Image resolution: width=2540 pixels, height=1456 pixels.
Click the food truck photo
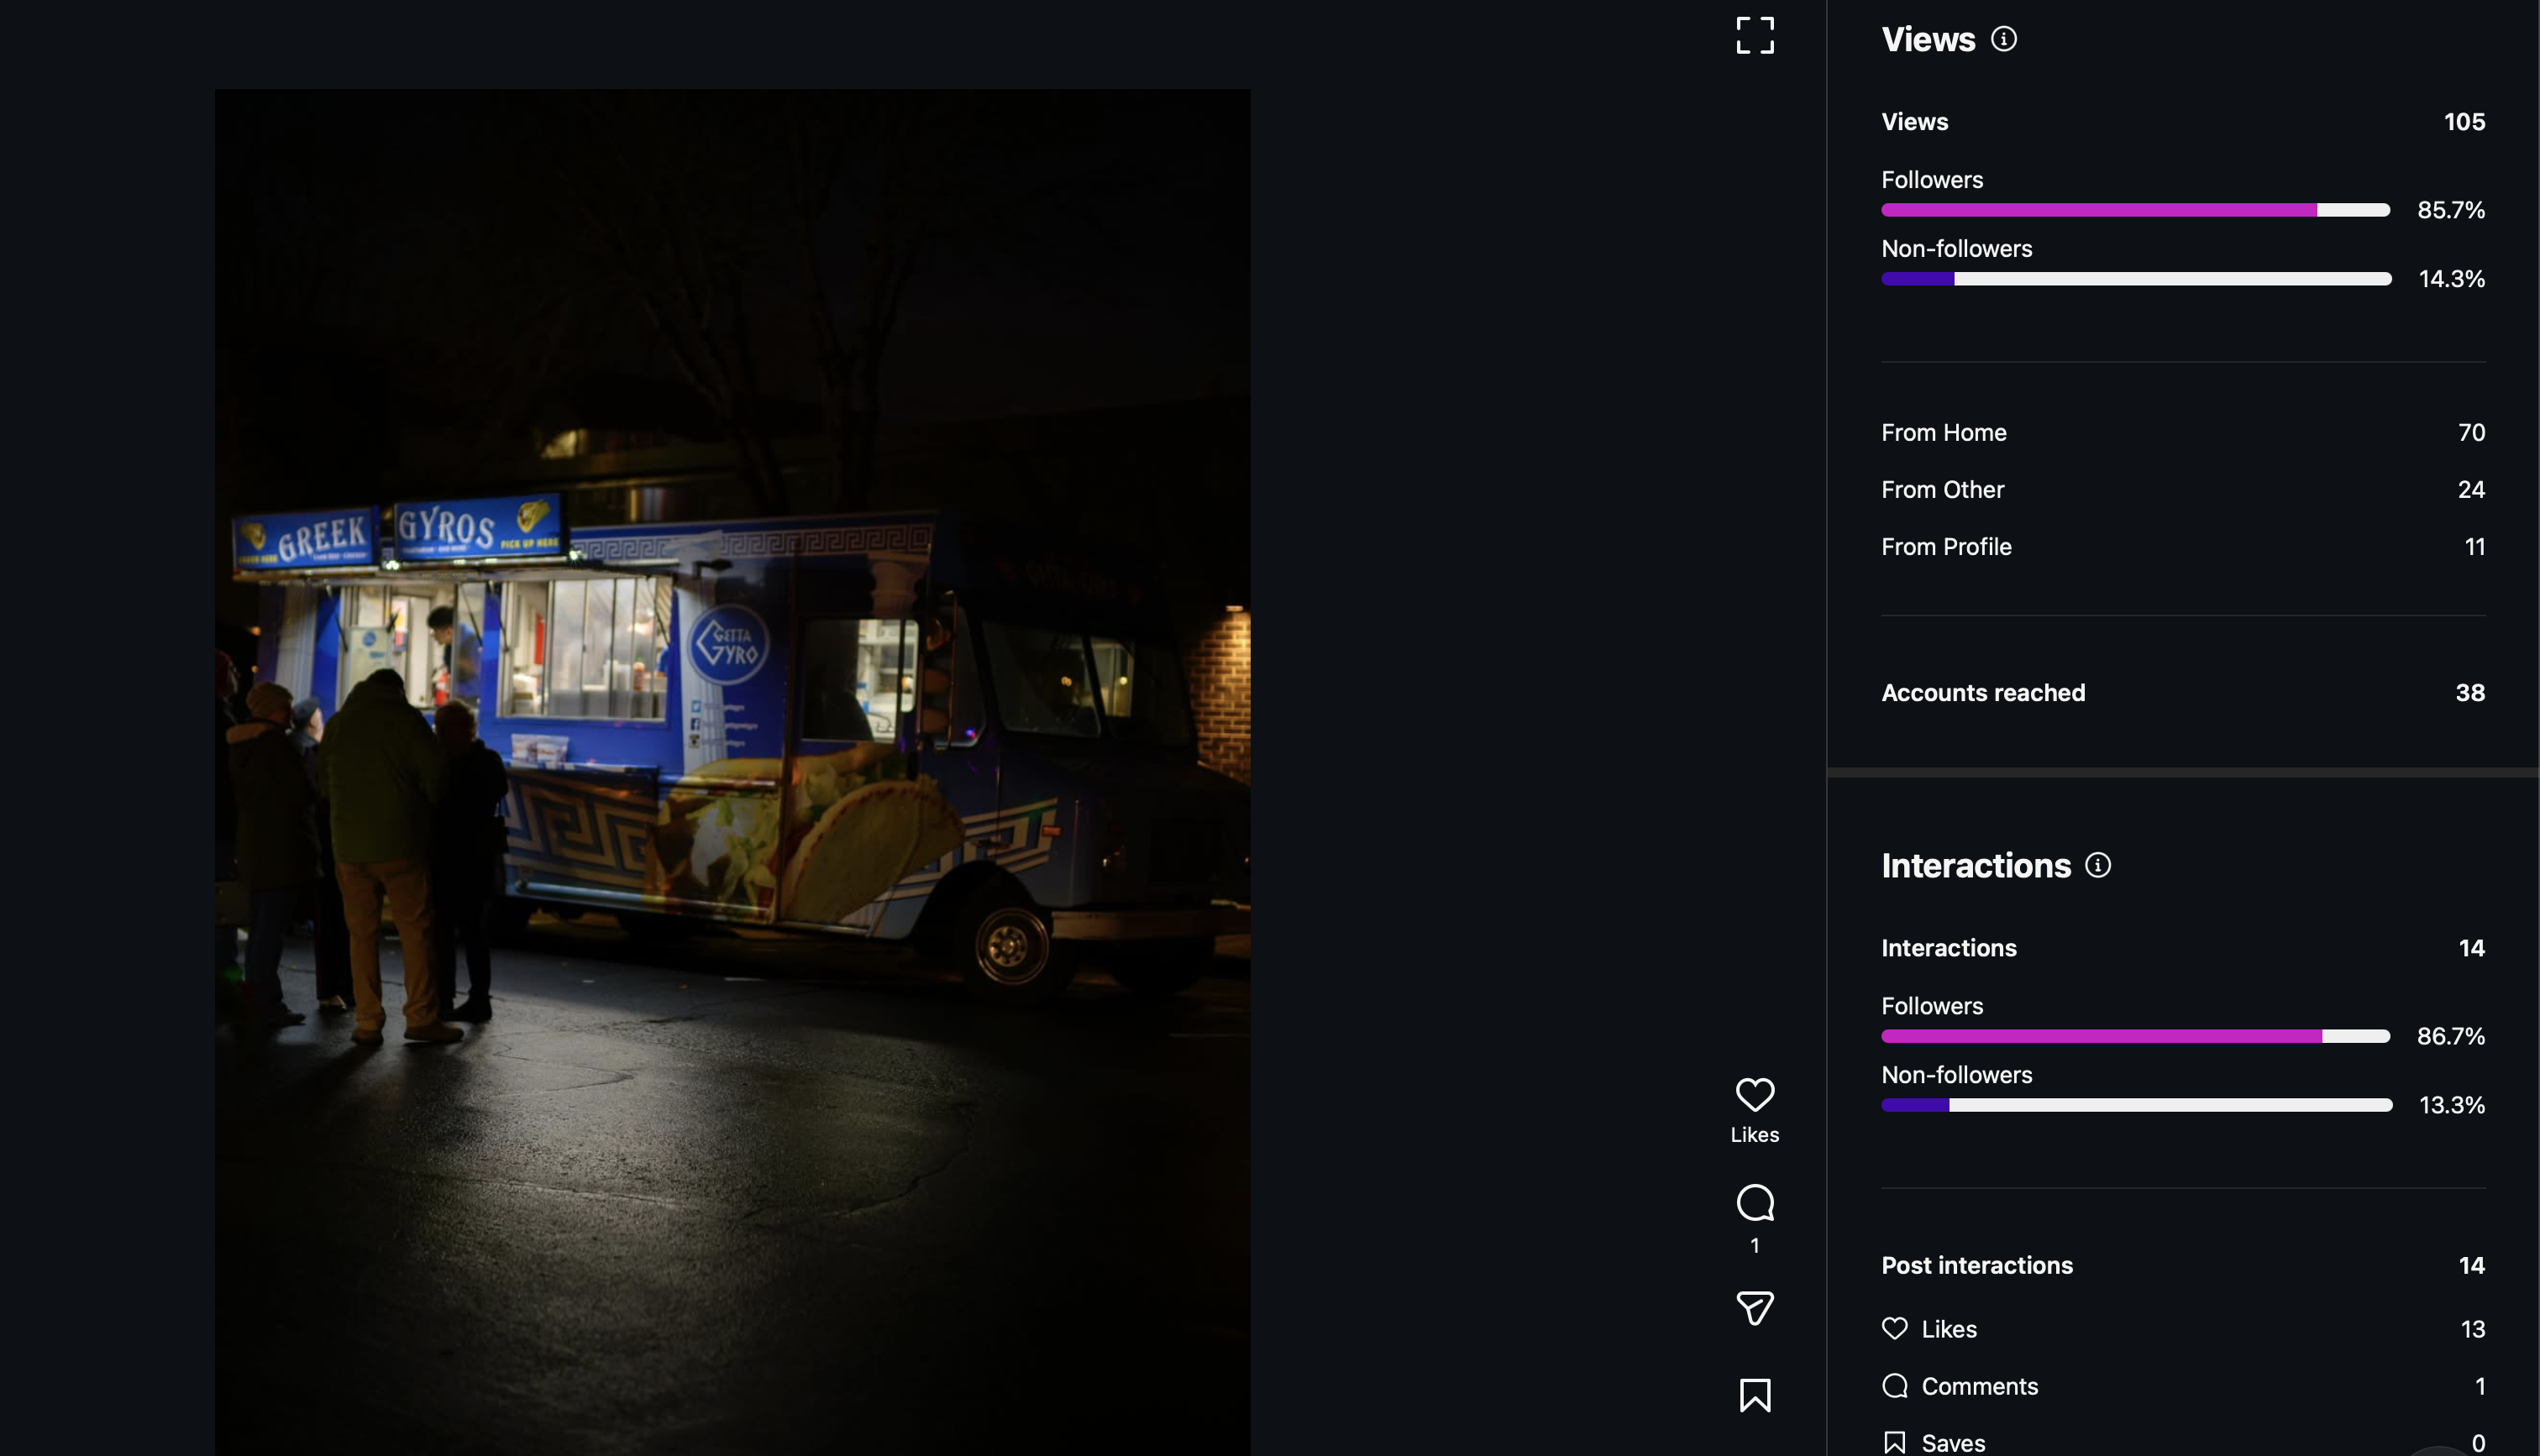[x=732, y=770]
